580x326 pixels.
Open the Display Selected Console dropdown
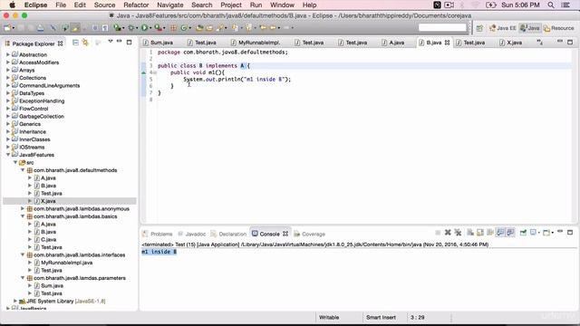point(539,233)
